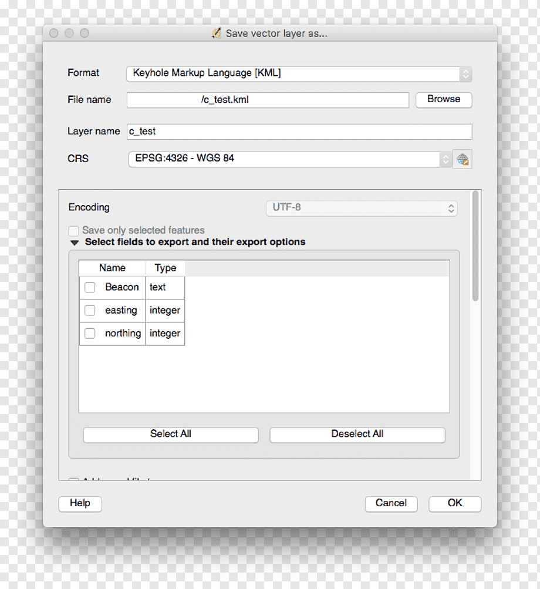Open the CRS selector globe icon
This screenshot has width=540, height=589.
(x=463, y=159)
